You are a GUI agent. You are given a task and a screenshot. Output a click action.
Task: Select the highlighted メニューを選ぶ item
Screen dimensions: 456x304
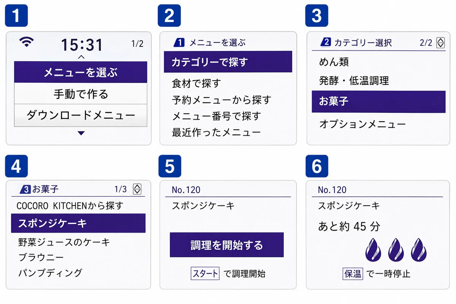point(81,72)
